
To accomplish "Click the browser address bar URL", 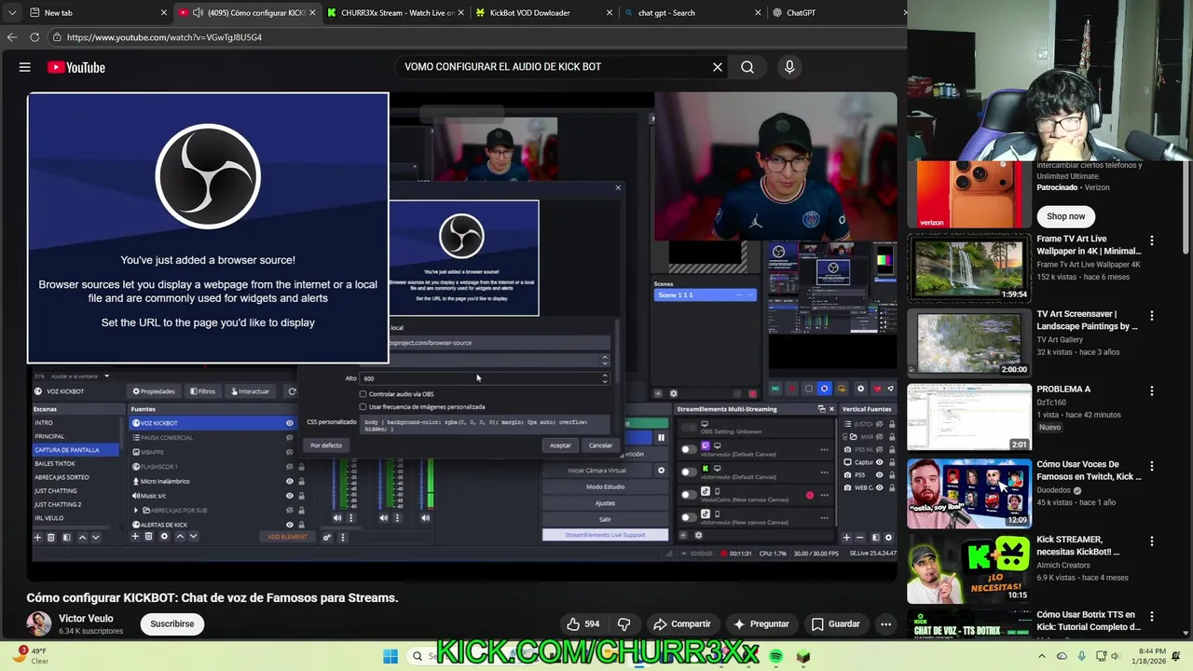I will point(164,37).
